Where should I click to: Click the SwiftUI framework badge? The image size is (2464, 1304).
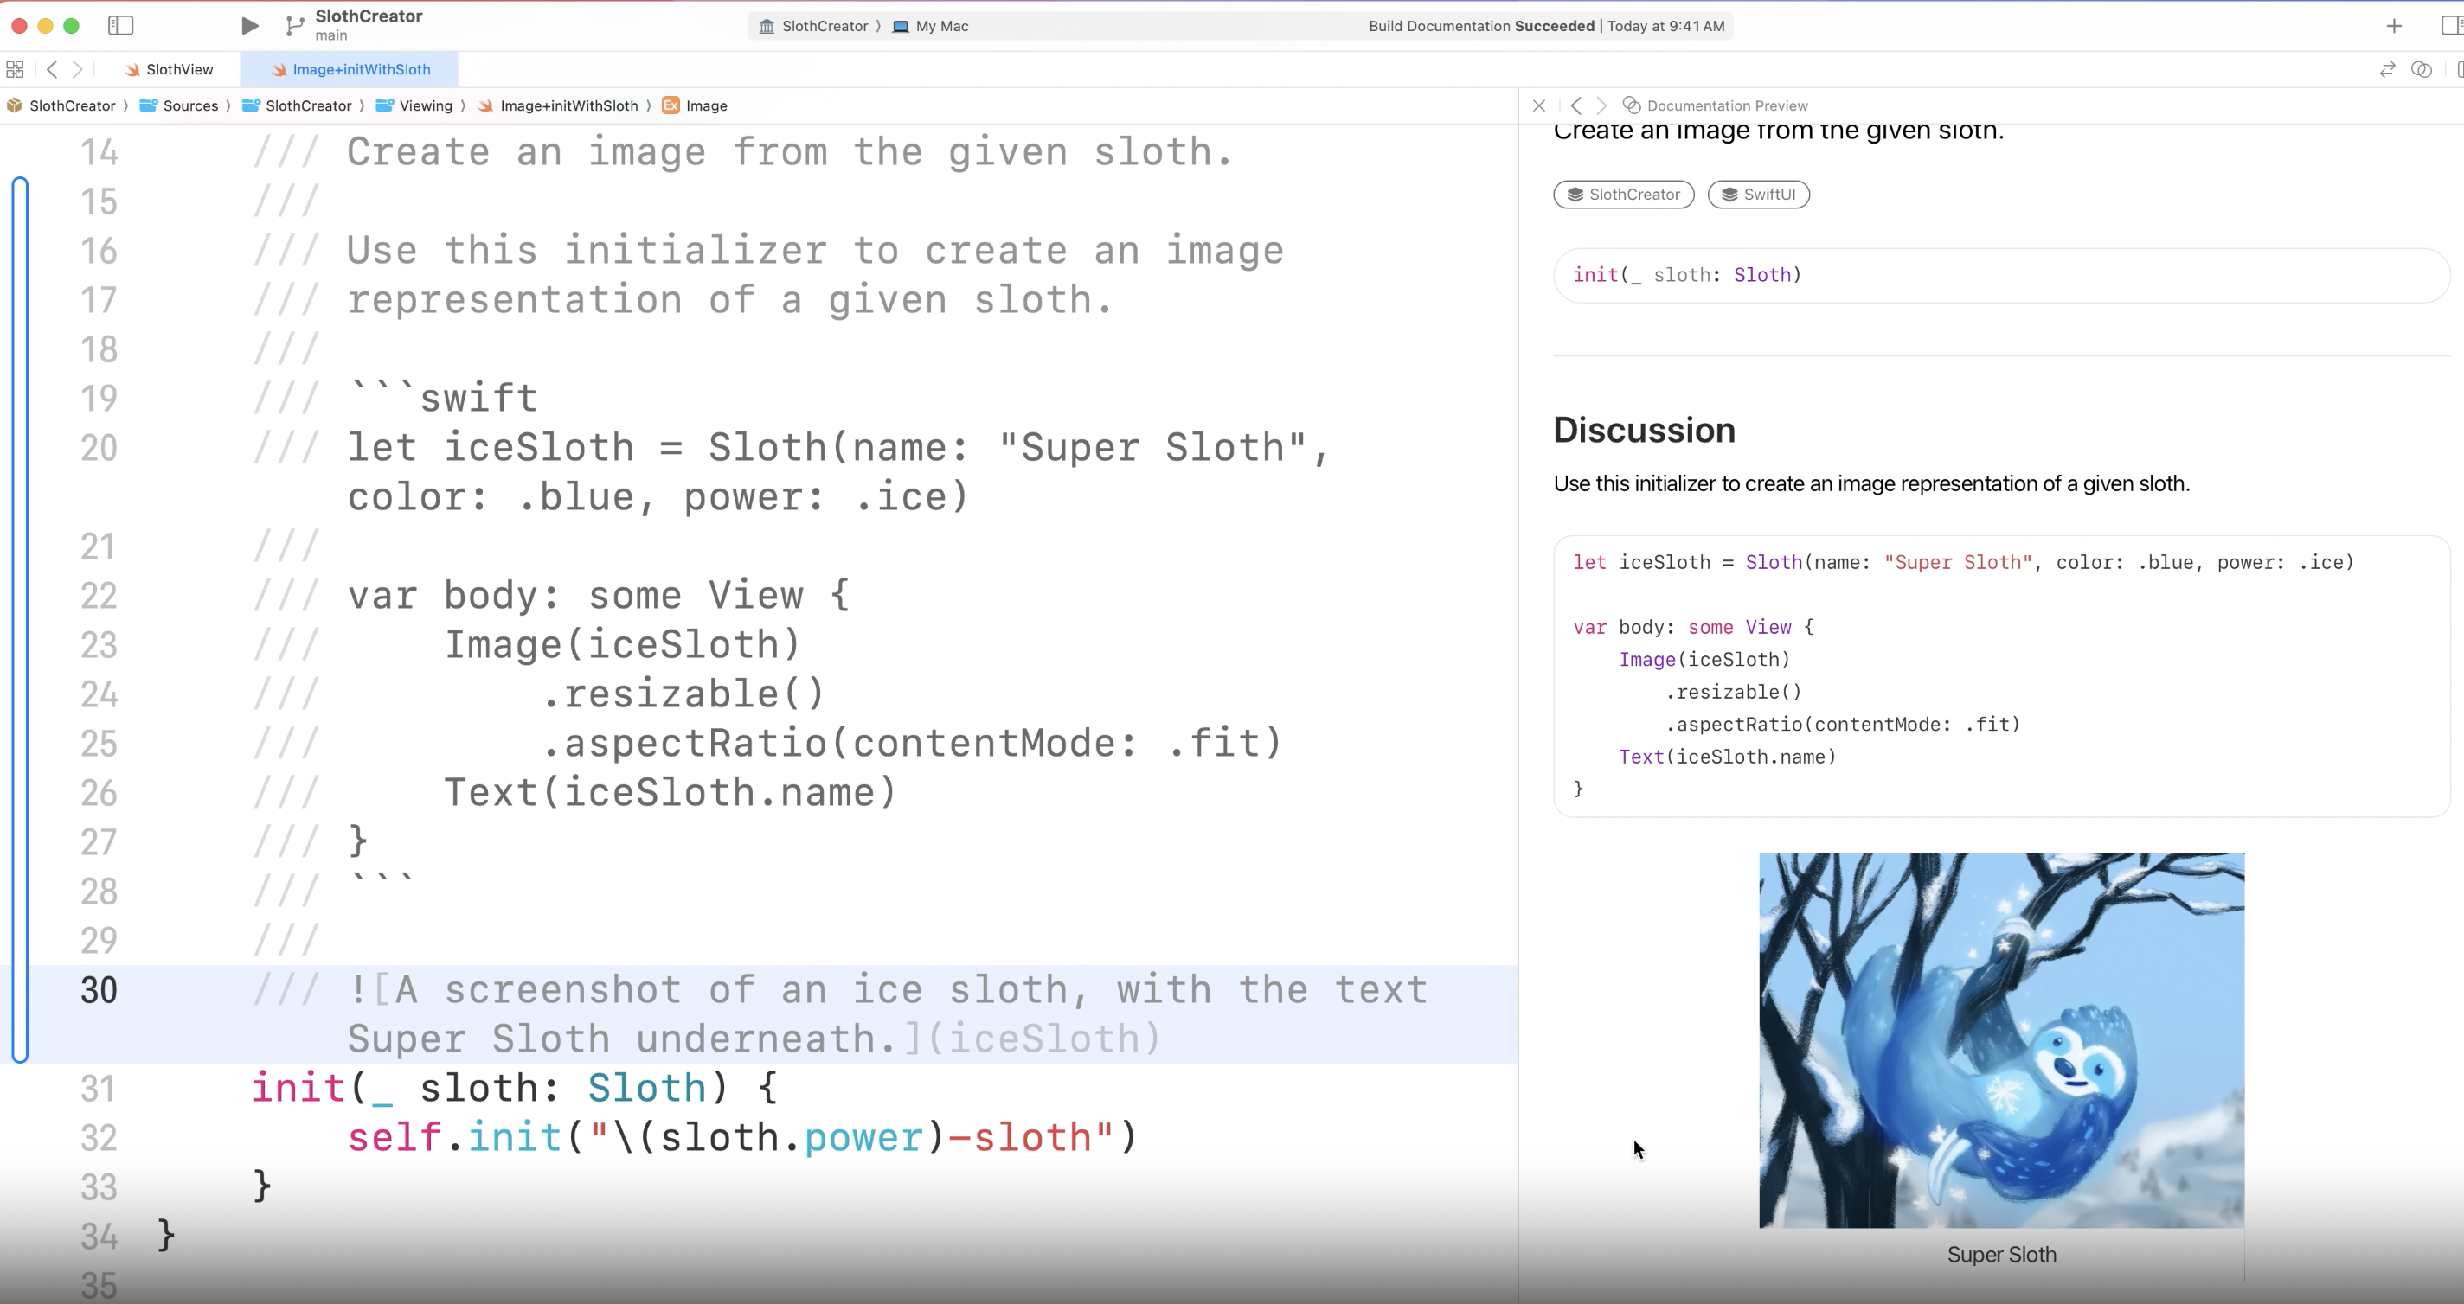pos(1757,194)
